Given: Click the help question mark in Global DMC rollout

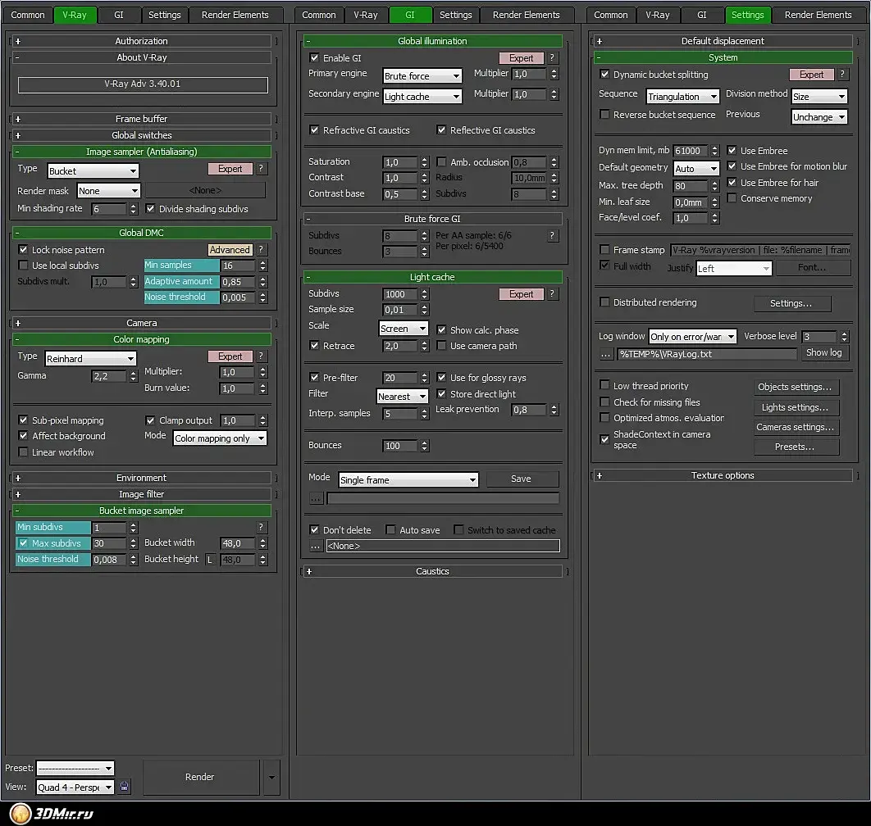Looking at the screenshot, I should [261, 250].
